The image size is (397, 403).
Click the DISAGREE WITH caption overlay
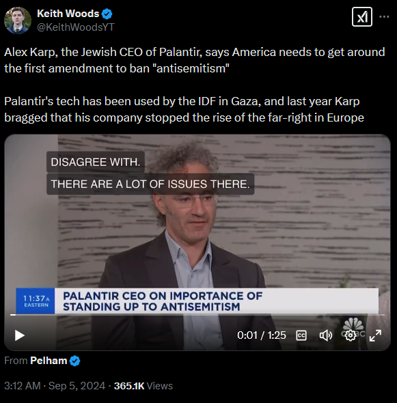(96, 162)
